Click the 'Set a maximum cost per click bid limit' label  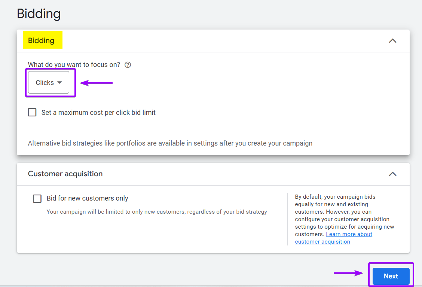(x=98, y=113)
